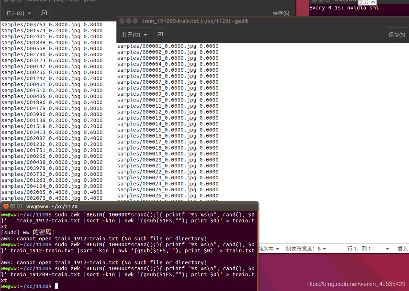Click 保存(S) in train_191209-train.txt window
The width and height of the screenshot is (409, 291).
397,35
